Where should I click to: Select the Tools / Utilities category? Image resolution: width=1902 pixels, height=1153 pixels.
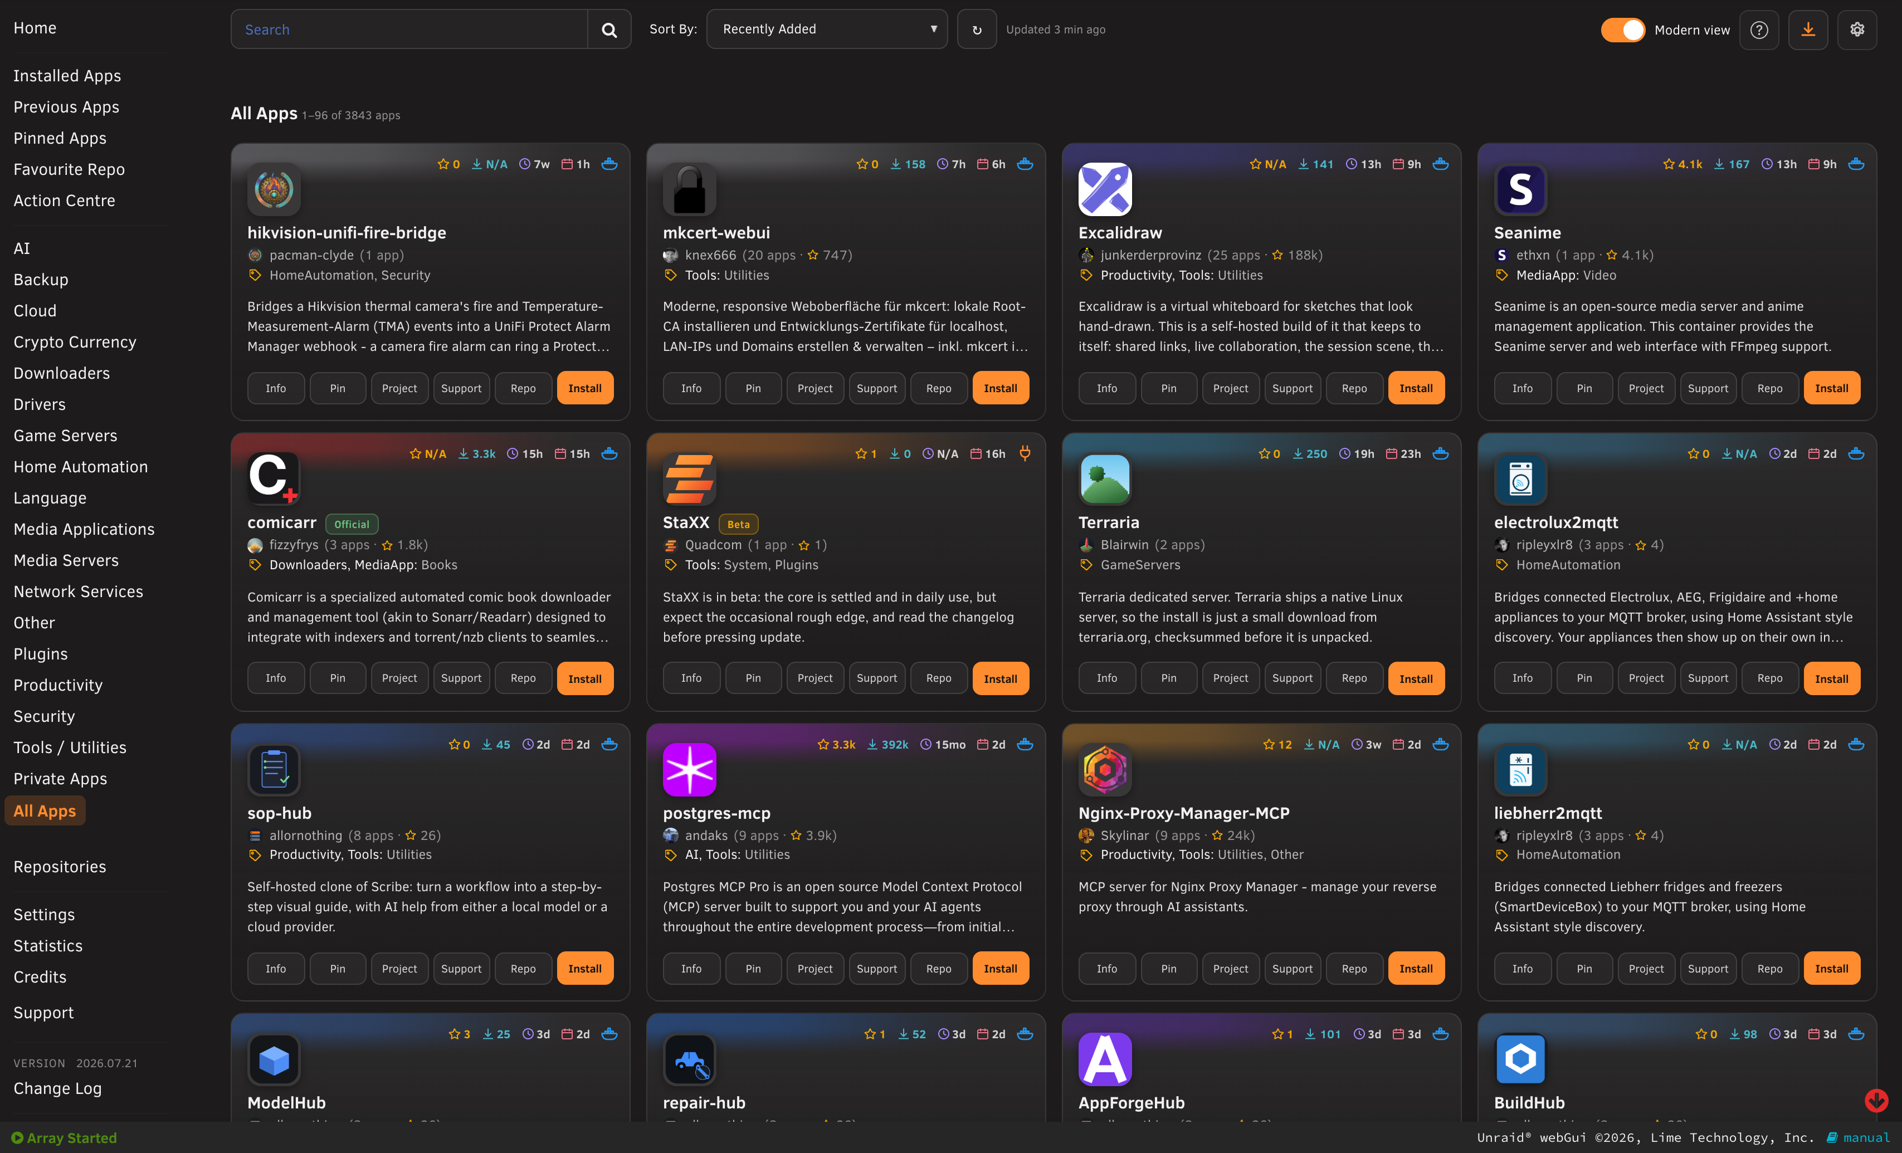coord(70,747)
